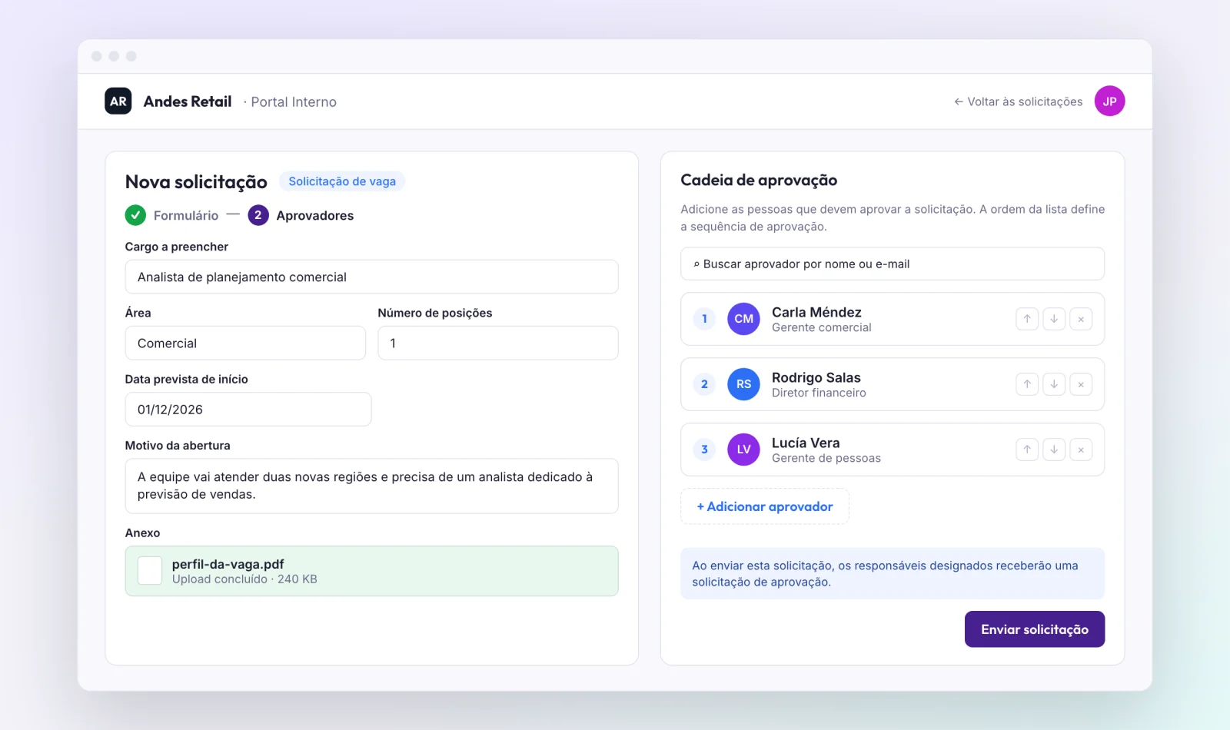Click the text Upload concluído · 240 KB

pos(244,579)
